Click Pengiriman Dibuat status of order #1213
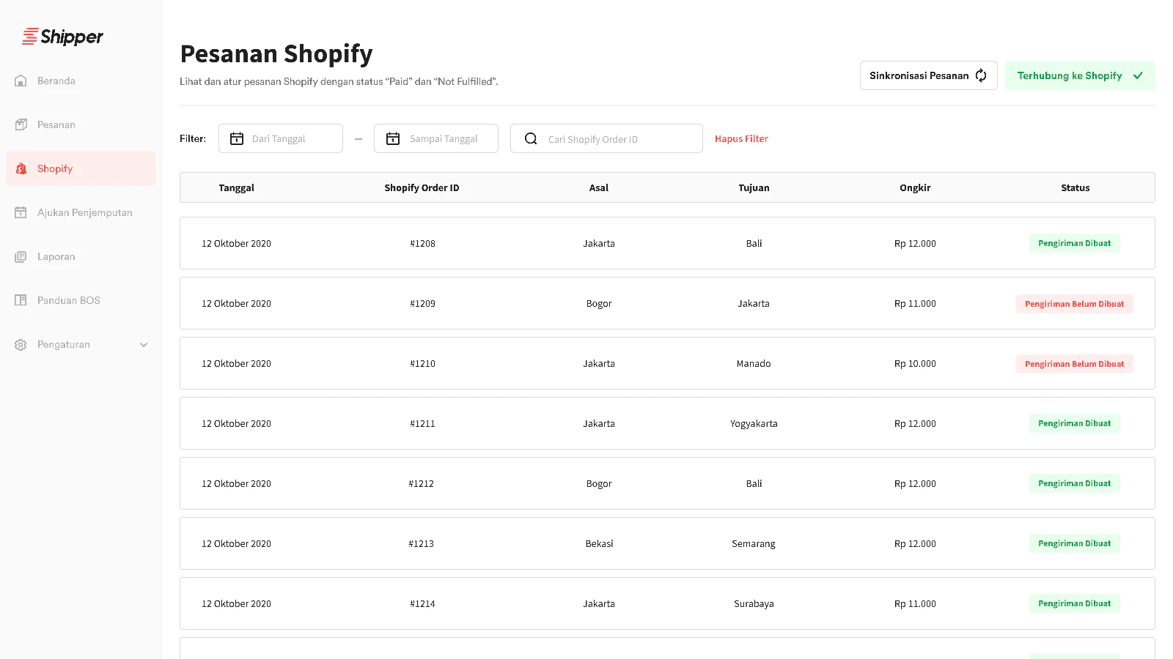 pyautogui.click(x=1074, y=543)
